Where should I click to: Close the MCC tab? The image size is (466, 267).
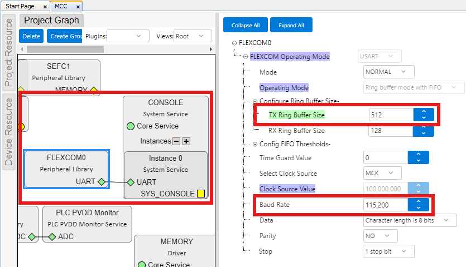78,6
